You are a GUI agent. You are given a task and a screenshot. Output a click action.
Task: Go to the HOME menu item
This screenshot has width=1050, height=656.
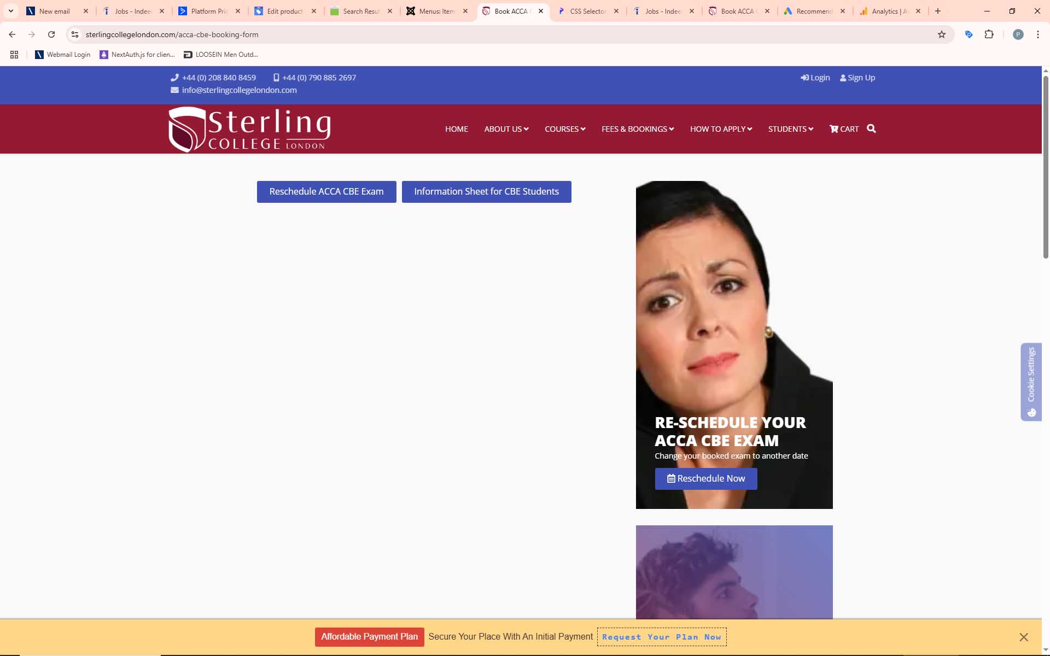point(456,129)
